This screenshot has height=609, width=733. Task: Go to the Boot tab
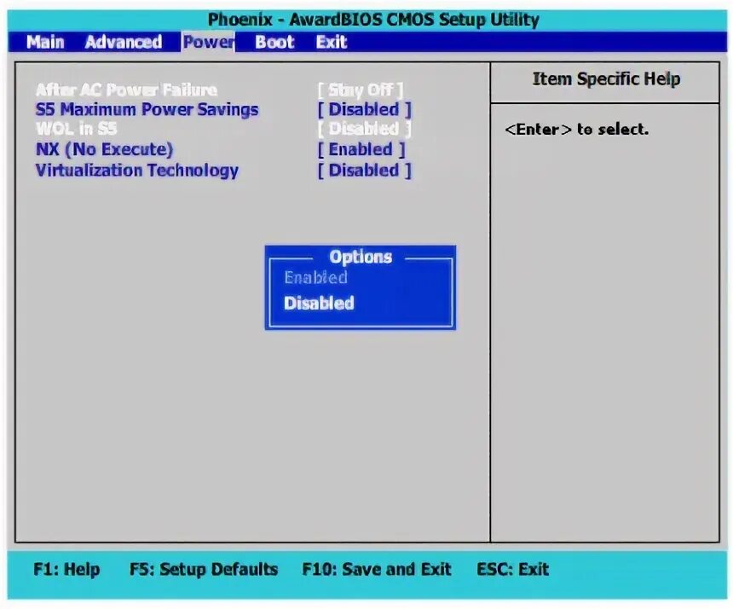[x=274, y=42]
